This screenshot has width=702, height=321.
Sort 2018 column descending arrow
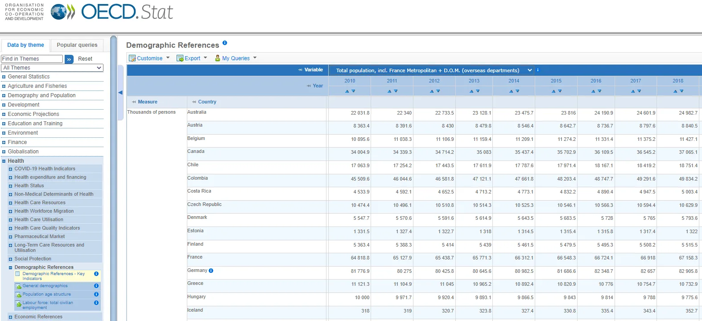[x=681, y=91]
